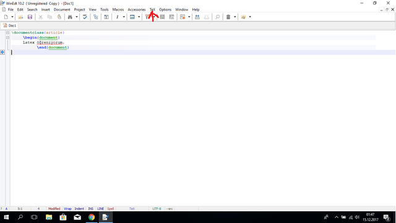The image size is (396, 223).
Task: Click the blue bookmark marker in left margin
Action: pos(2,52)
